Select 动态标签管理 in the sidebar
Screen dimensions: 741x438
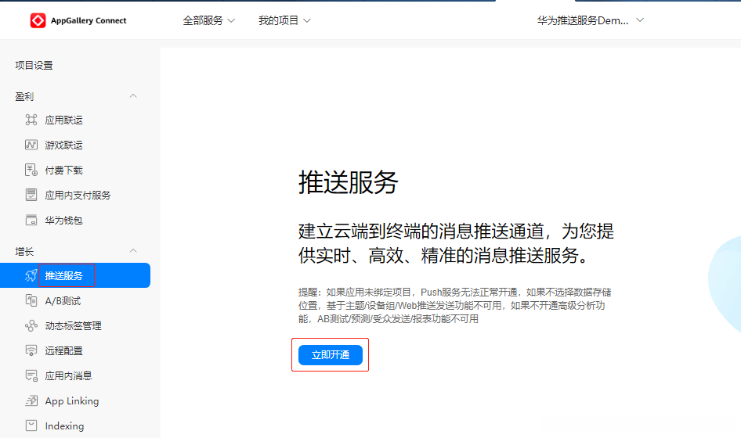(74, 325)
